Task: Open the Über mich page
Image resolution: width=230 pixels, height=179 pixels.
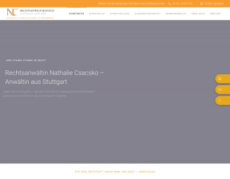Action: point(198,14)
